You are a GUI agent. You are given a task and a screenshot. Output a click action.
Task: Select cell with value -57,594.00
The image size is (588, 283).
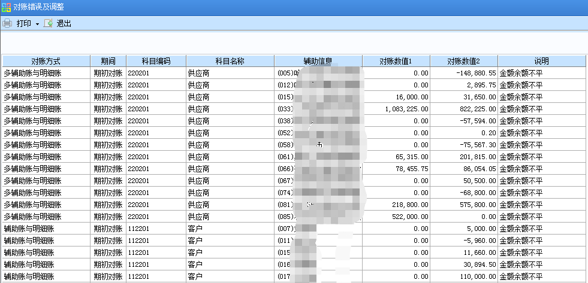point(465,121)
